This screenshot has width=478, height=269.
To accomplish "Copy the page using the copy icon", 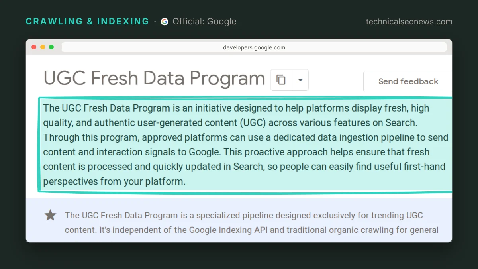I will pos(281,80).
